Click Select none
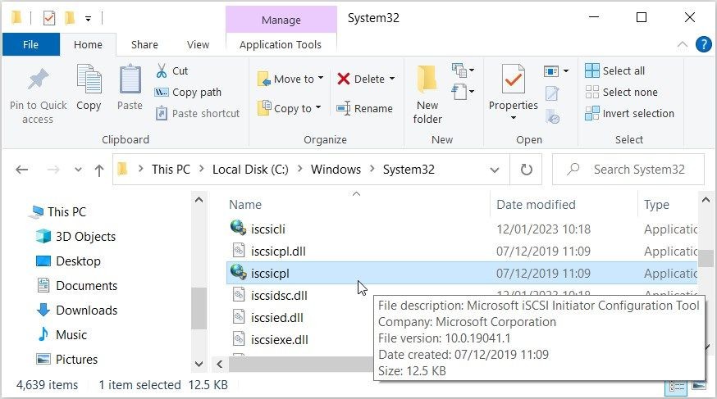Screen dimensions: 717x399 tap(622, 93)
